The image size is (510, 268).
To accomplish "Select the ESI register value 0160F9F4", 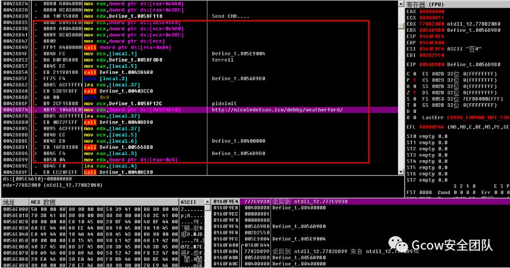I will (x=431, y=49).
